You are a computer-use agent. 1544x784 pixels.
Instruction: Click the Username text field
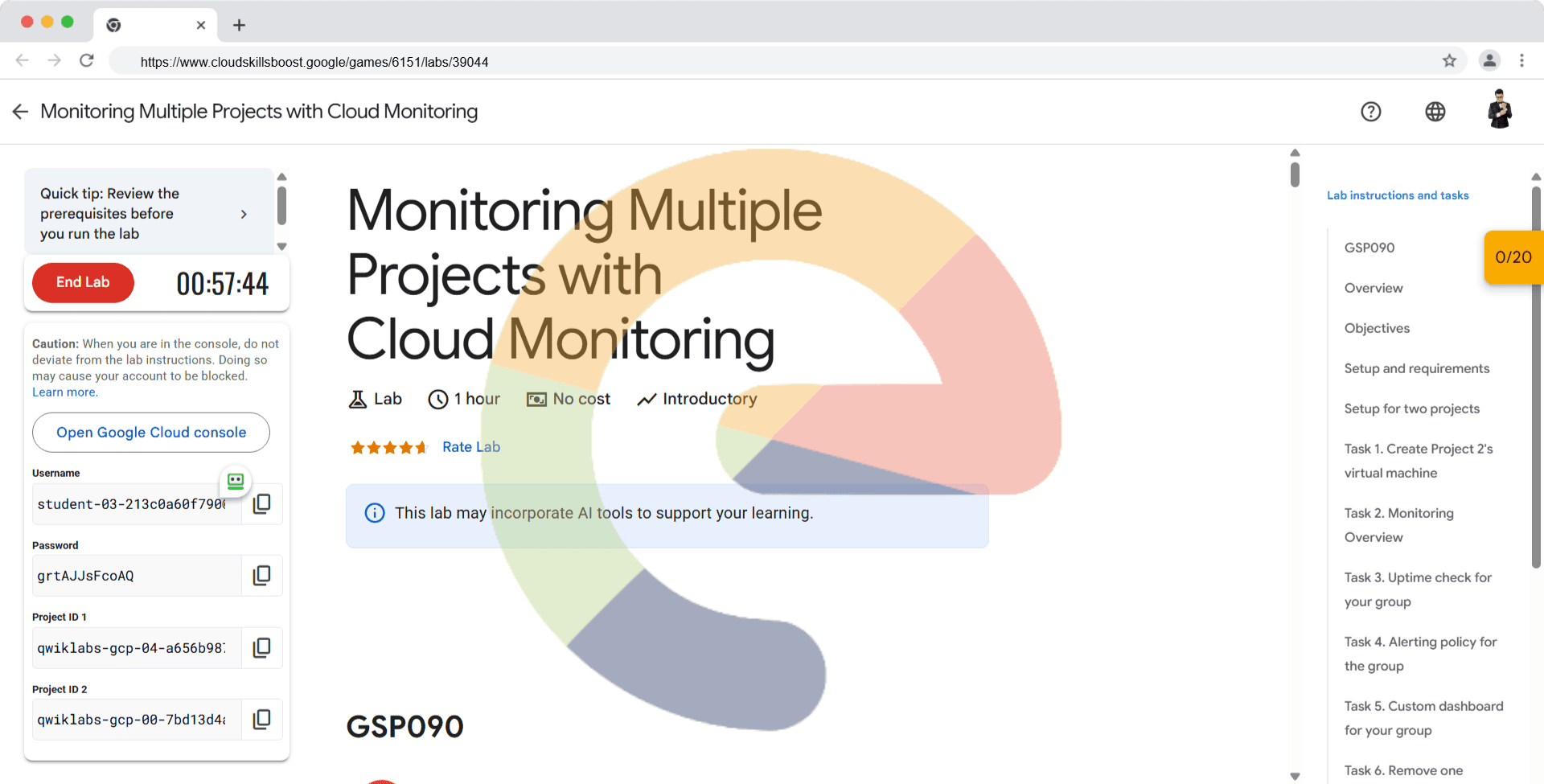(x=137, y=504)
